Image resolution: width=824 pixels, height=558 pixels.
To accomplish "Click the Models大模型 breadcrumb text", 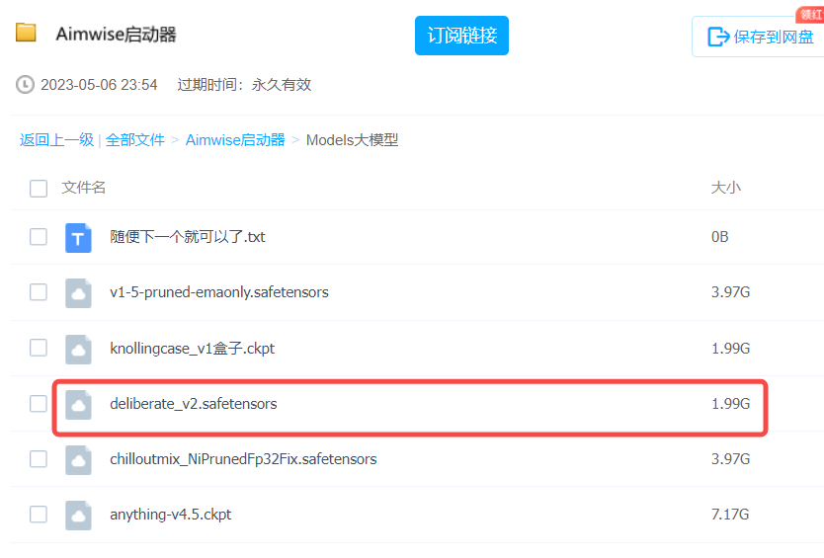I will [x=352, y=140].
